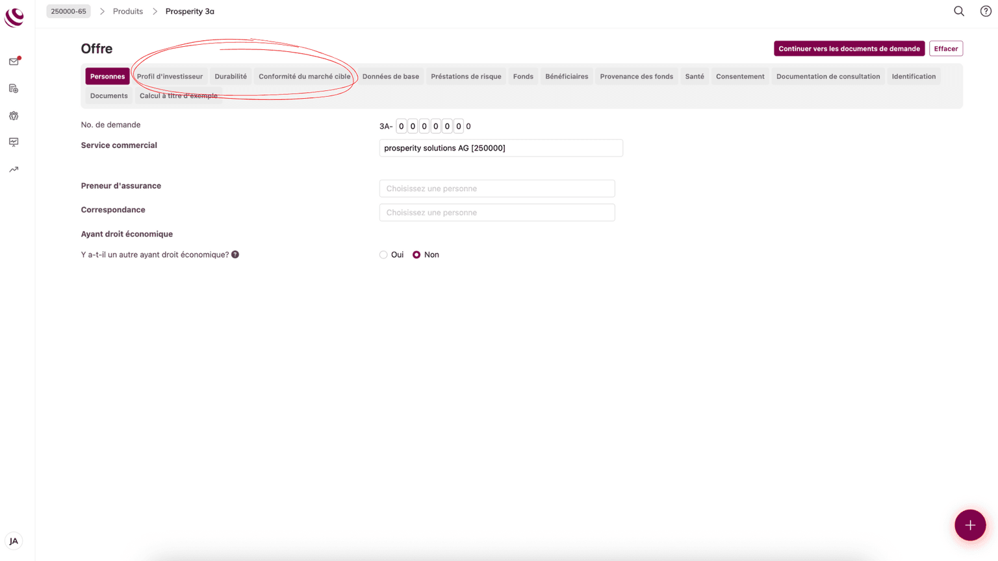Click the search magnifier icon
The width and height of the screenshot is (998, 561).
click(958, 11)
